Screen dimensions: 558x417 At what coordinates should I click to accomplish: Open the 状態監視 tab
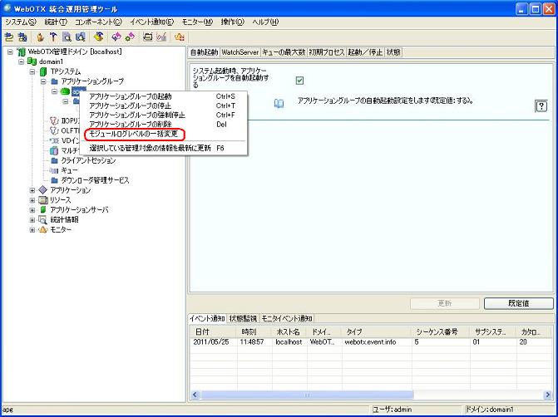(x=243, y=318)
